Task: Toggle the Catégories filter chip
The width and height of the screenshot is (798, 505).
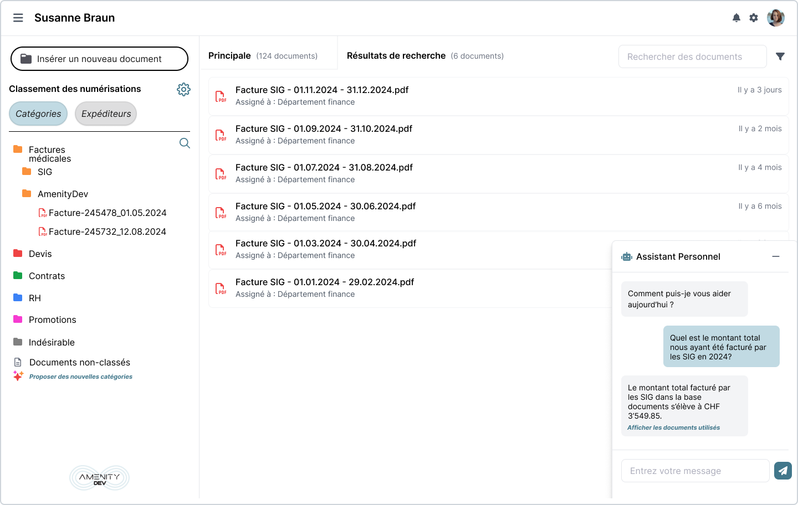Action: click(38, 114)
